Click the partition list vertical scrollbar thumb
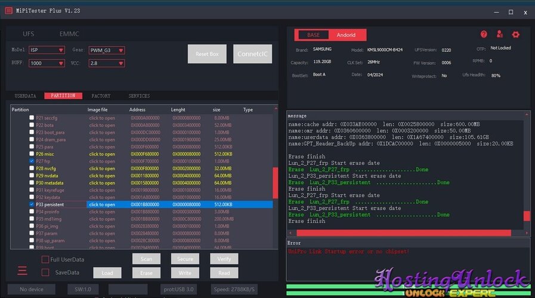The height and width of the screenshot is (298, 535). [276, 182]
